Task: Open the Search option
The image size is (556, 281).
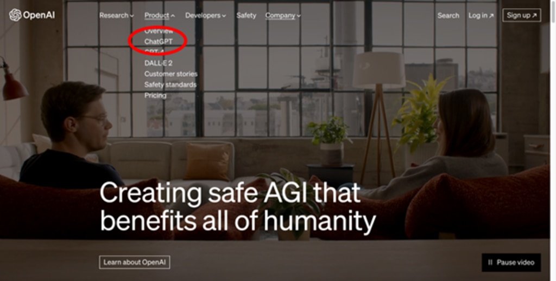Action: tap(448, 16)
